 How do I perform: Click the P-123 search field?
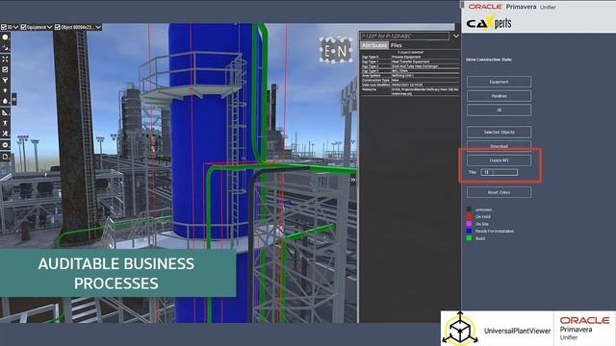[404, 37]
